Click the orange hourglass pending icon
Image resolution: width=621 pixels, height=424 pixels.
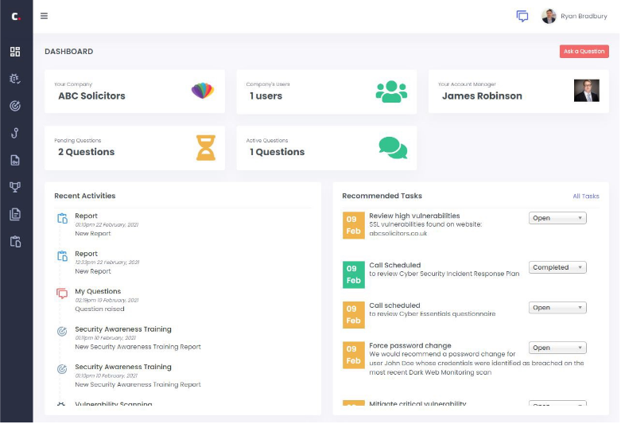(206, 148)
